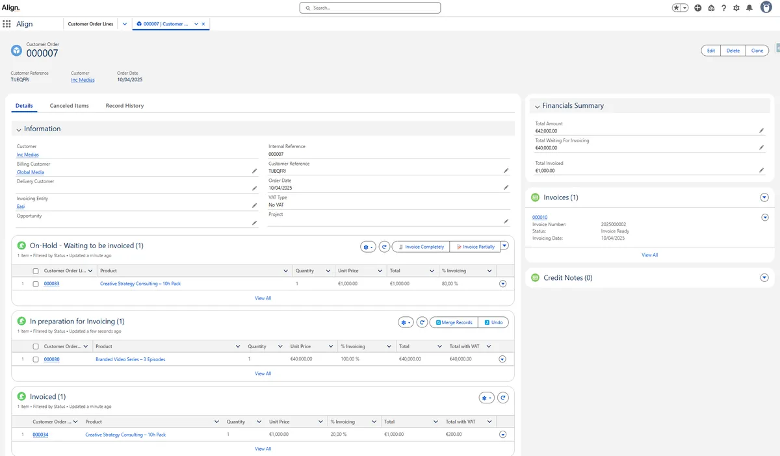Open order line 000034 link
Screen dimensions: 780x456
coord(40,435)
